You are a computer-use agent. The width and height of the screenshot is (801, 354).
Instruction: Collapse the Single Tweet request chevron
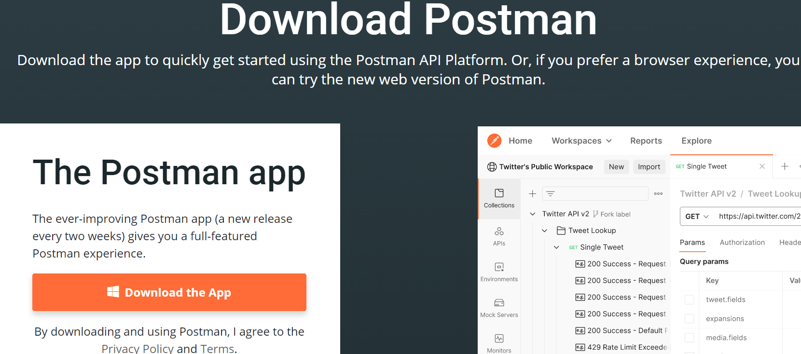click(556, 247)
